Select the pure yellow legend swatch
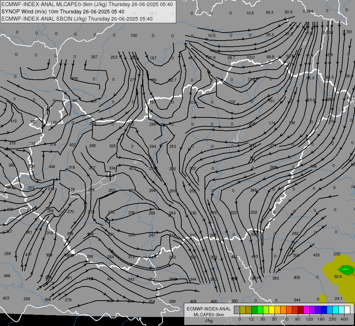The width and height of the screenshot is (355, 326). (272, 310)
